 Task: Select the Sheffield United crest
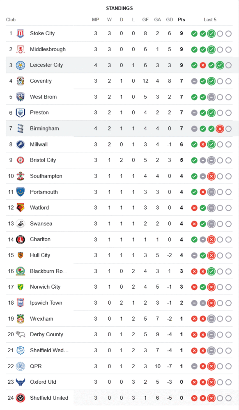click(x=21, y=398)
